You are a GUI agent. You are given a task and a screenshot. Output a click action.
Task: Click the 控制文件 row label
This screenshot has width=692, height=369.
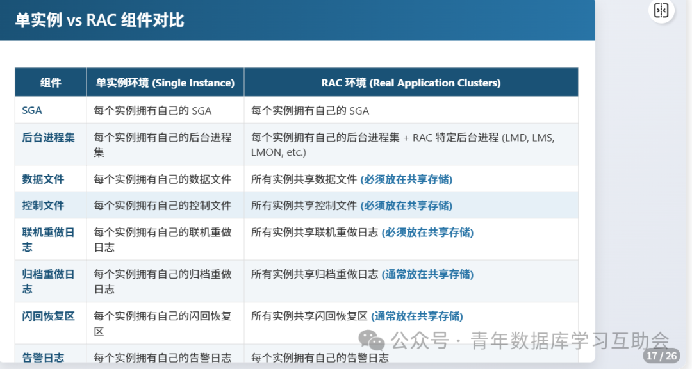(x=44, y=205)
